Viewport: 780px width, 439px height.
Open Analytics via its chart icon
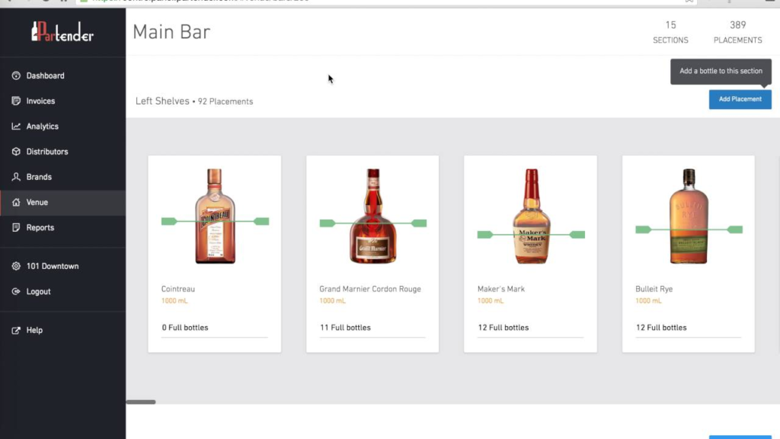pyautogui.click(x=16, y=127)
